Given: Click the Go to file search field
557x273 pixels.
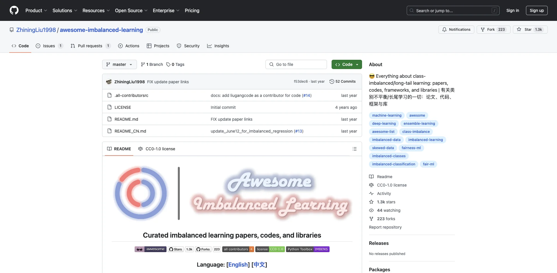Looking at the screenshot, I should point(296,64).
